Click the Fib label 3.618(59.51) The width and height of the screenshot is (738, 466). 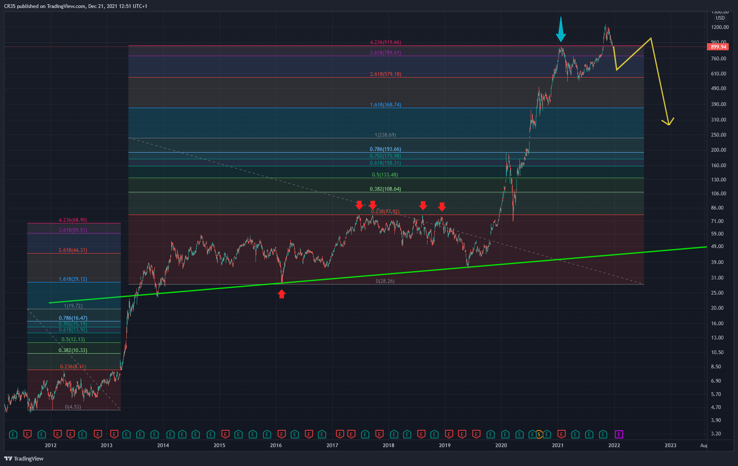point(73,230)
